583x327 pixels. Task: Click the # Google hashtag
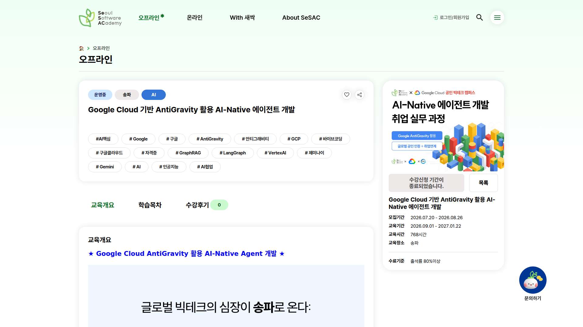pos(138,139)
